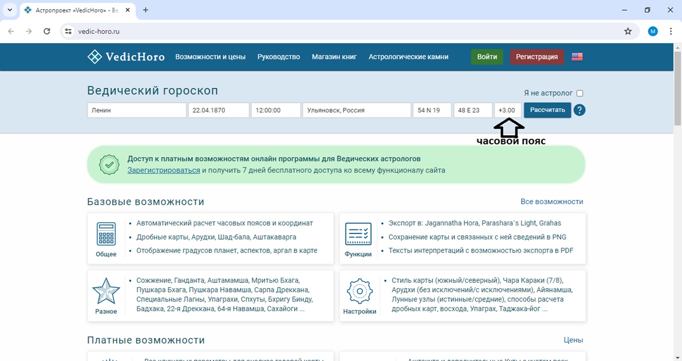
Task: Bookmark this page with the star icon
Action: point(628,31)
